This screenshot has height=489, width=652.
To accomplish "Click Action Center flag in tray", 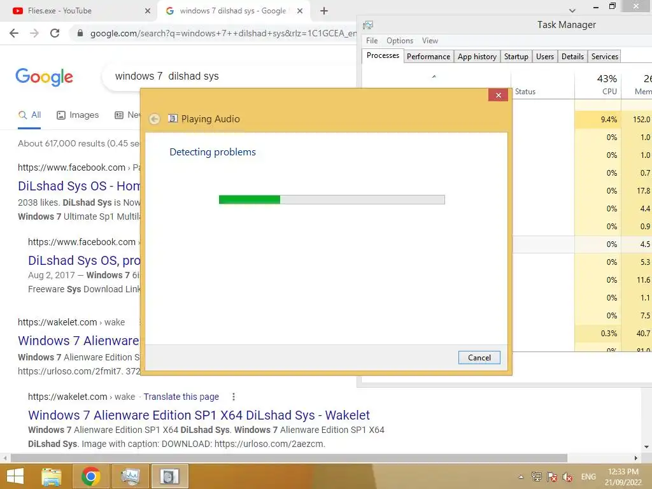I will (x=552, y=477).
